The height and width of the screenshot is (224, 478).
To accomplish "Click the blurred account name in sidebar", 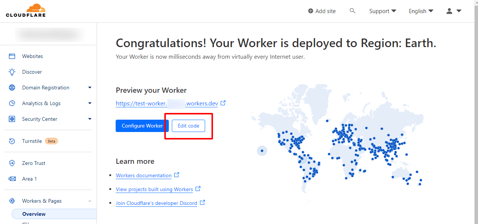I will (x=49, y=34).
